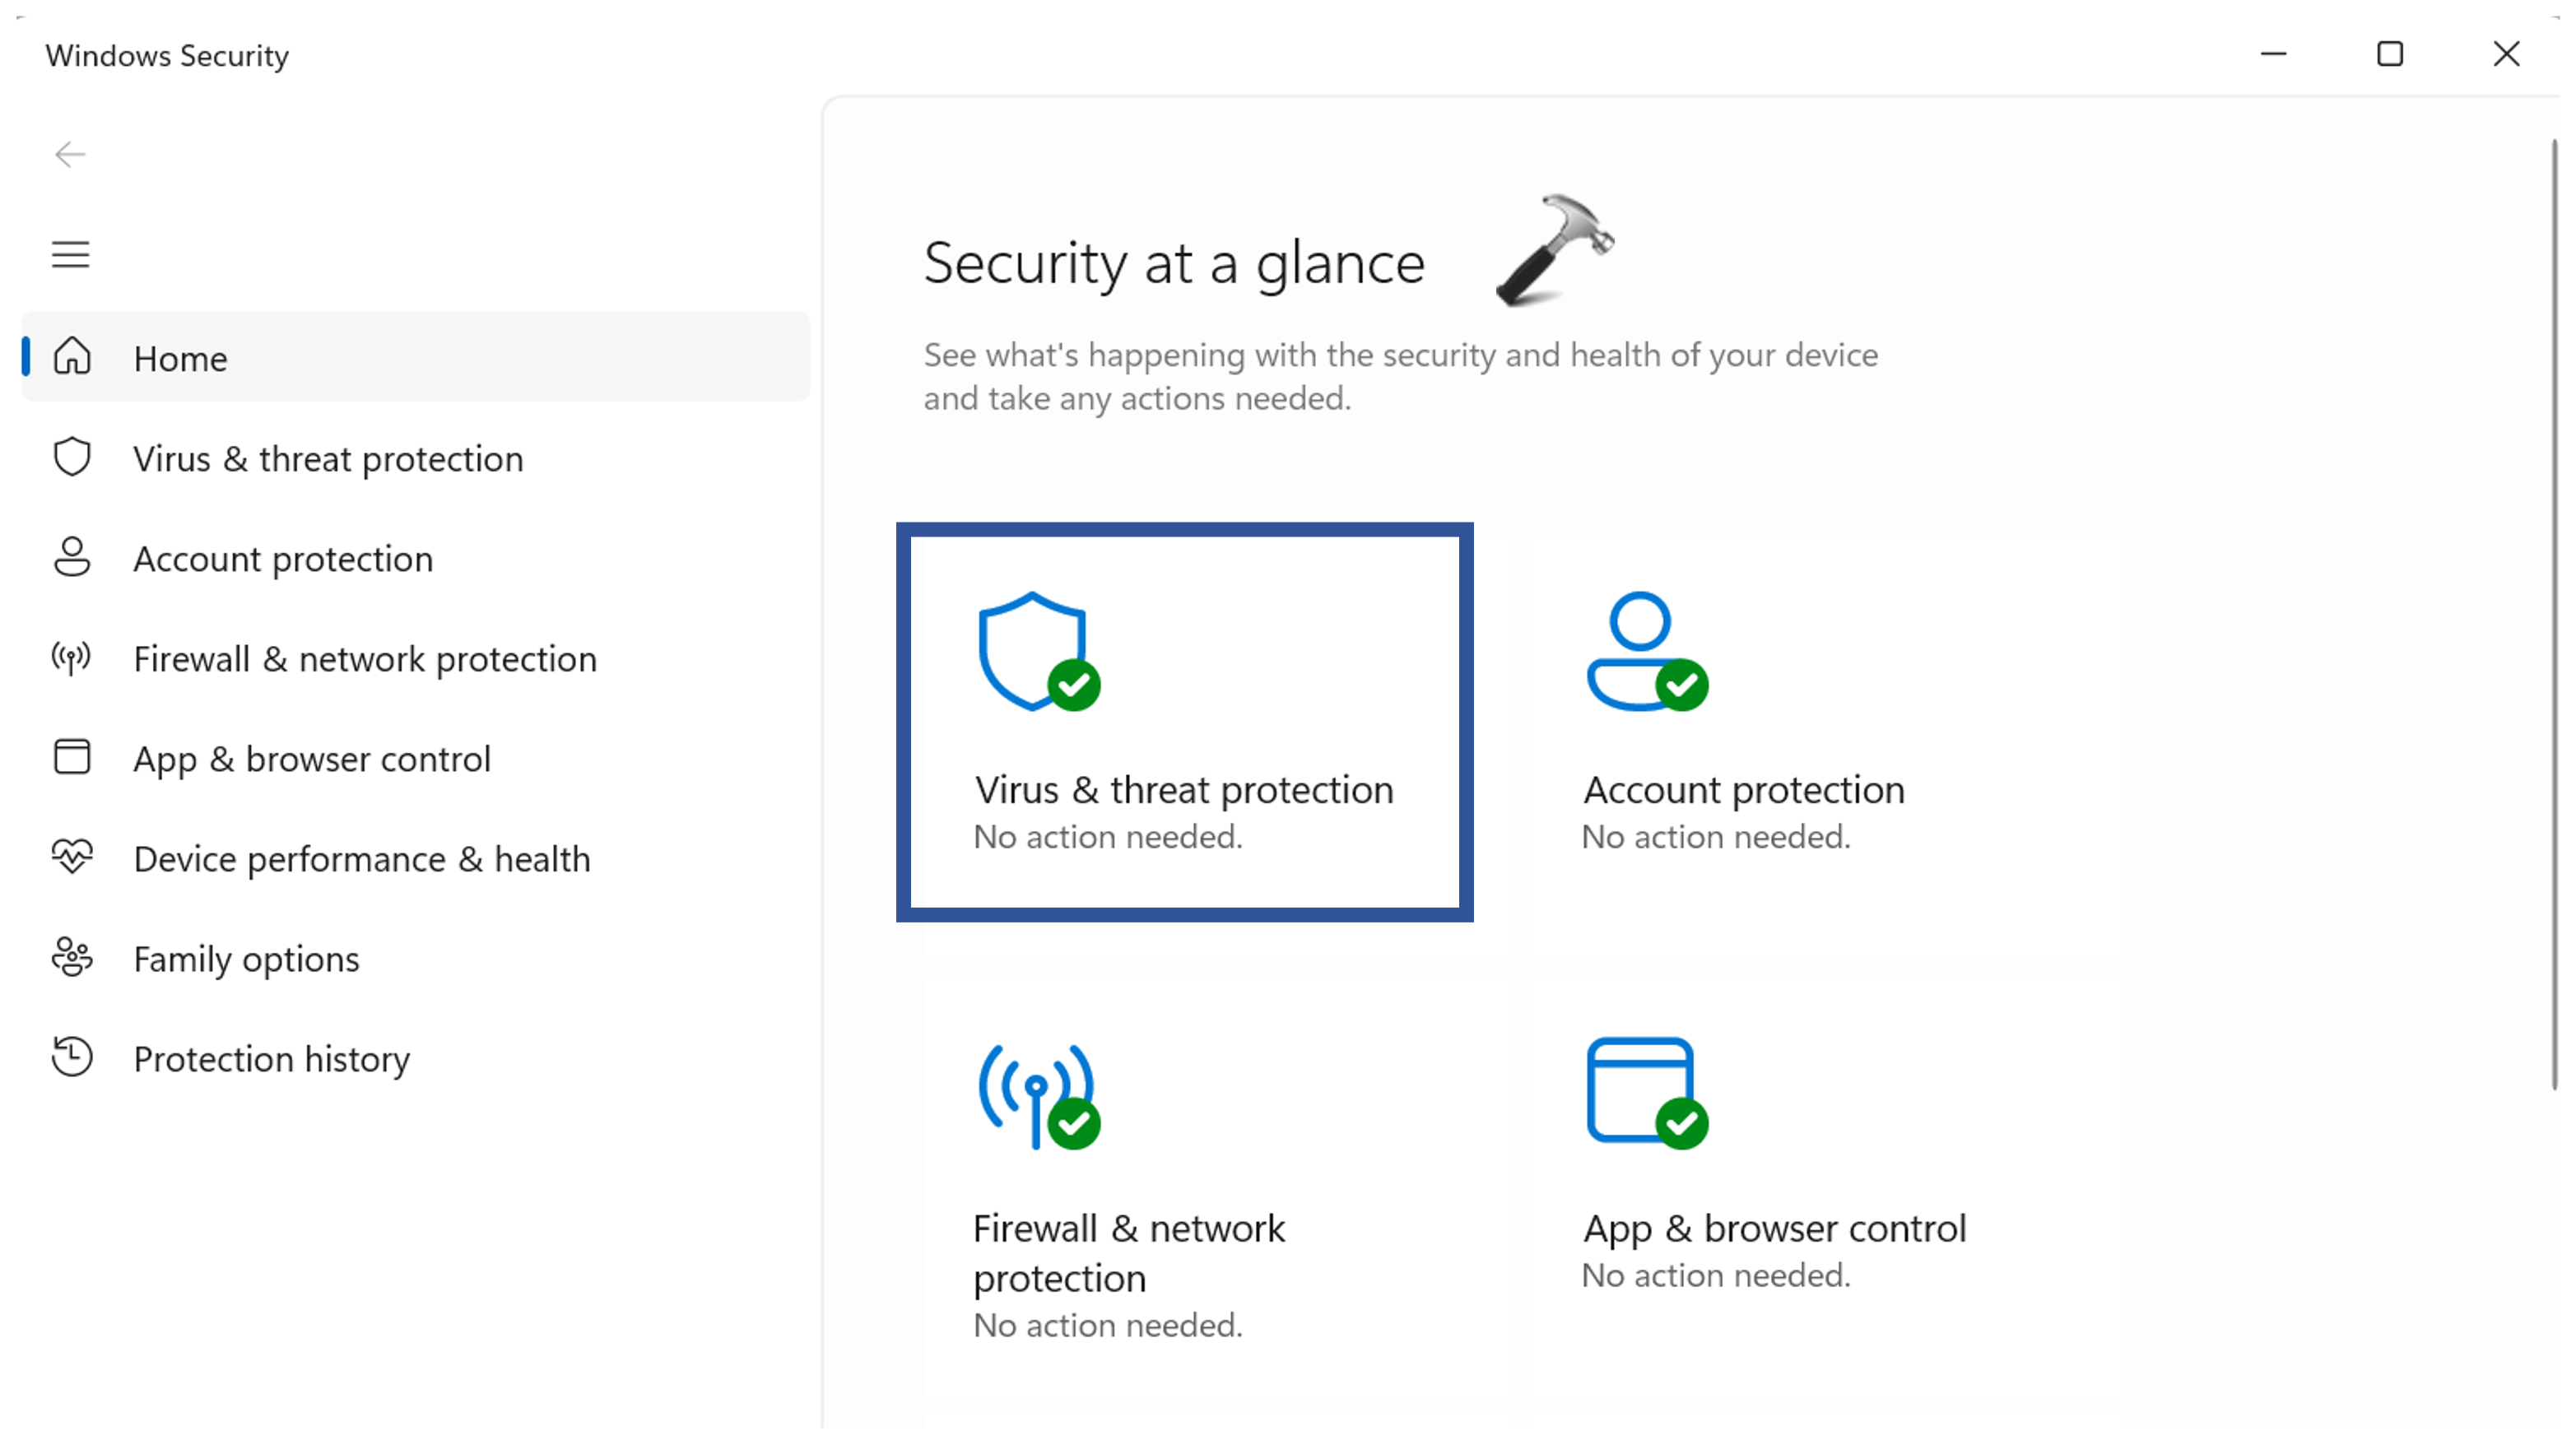2576x1445 pixels.
Task: Click the Account protection person icon in sidebar
Action: 72,558
